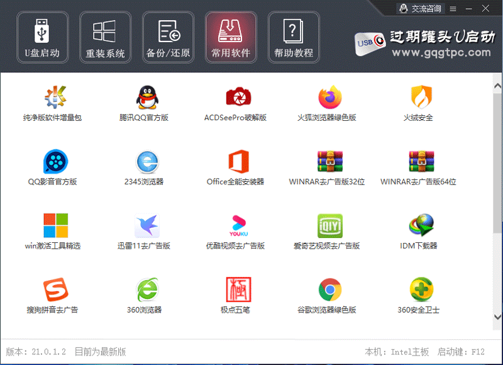Launch the 360安全卫士 icon
Image resolution: width=503 pixels, height=365 pixels.
pos(421,289)
